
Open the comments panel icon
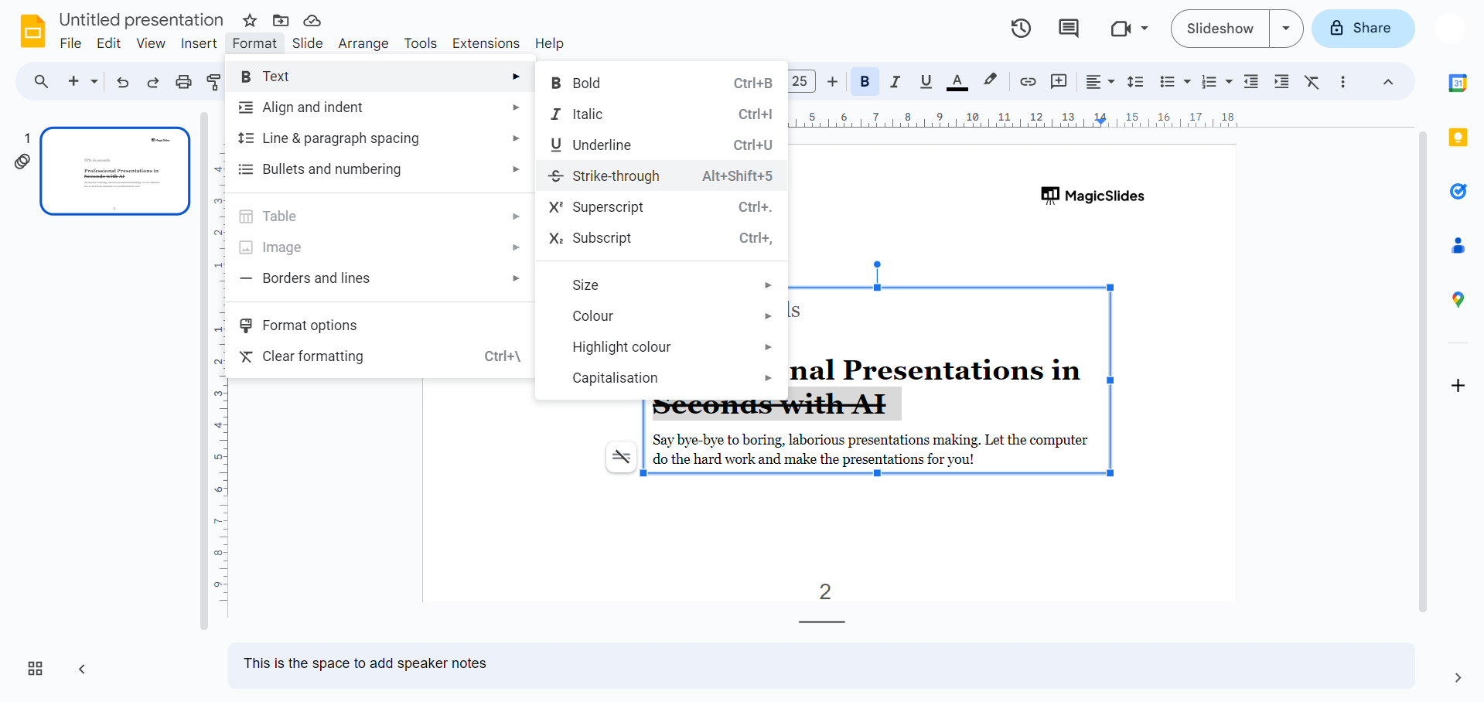[1068, 29]
